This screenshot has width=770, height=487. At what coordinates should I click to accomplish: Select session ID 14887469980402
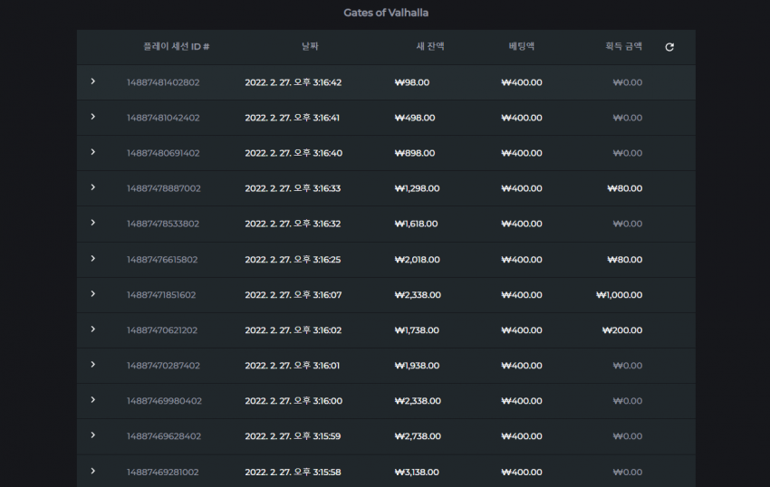[164, 401]
